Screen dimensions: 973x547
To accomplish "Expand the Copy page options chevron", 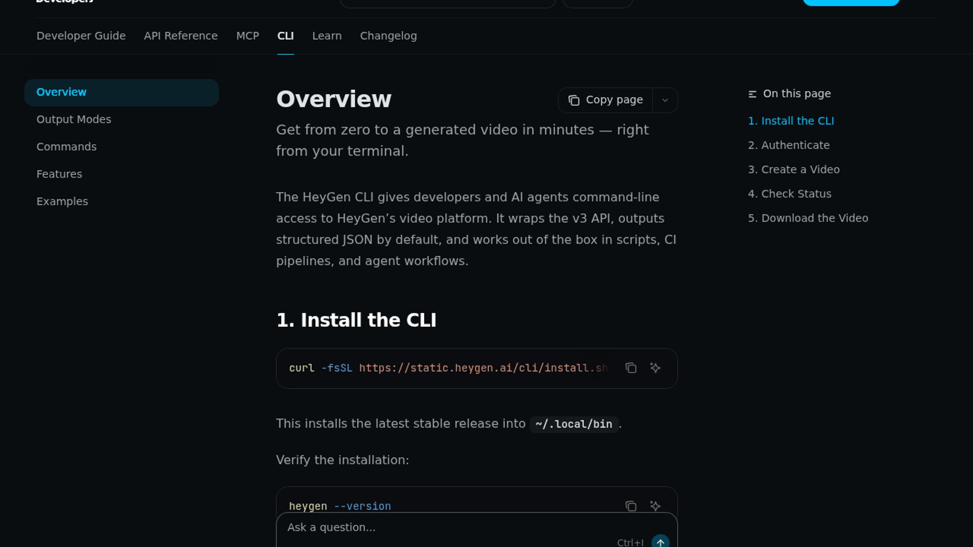I will point(665,100).
